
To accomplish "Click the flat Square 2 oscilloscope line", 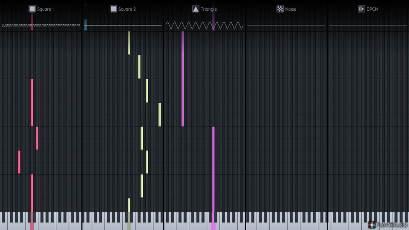I will (x=123, y=25).
